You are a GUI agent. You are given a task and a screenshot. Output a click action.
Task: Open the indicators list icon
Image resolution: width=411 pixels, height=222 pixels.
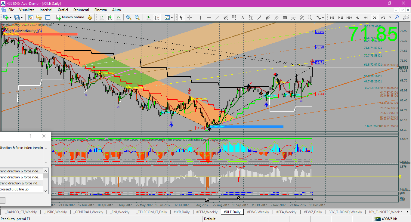pos(167,17)
